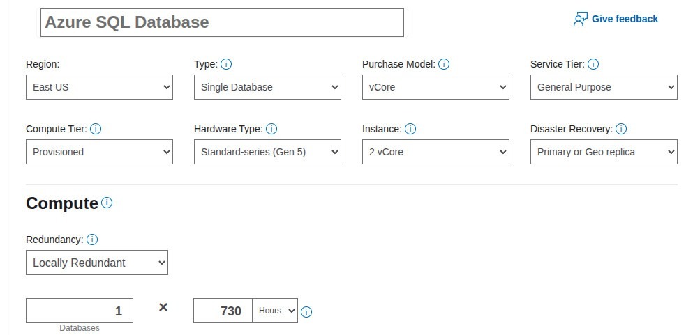
Task: Open the Compute Tier Provisioned dropdown
Action: point(99,152)
